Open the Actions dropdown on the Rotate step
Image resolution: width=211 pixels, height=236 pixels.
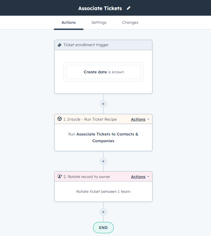[x=138, y=176]
